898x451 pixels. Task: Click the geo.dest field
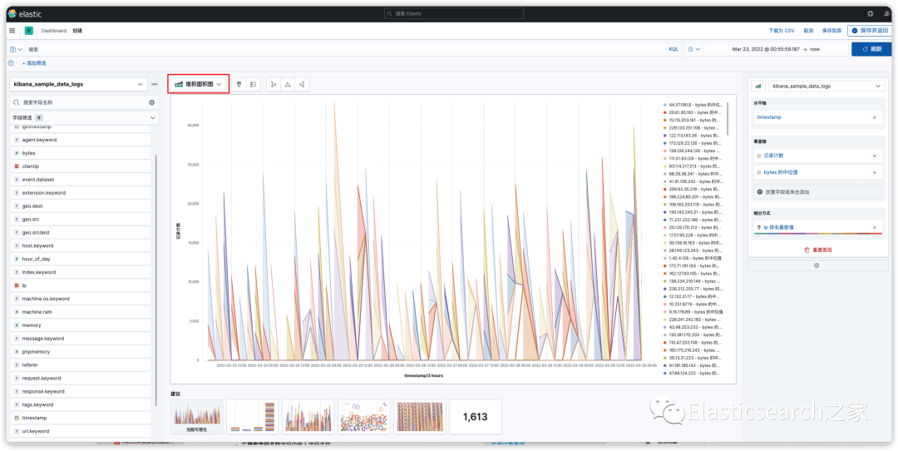click(x=81, y=206)
